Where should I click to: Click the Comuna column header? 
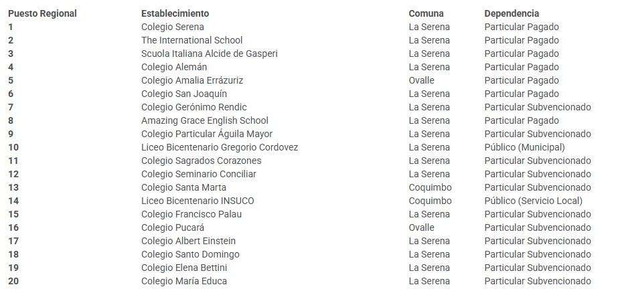click(x=426, y=13)
